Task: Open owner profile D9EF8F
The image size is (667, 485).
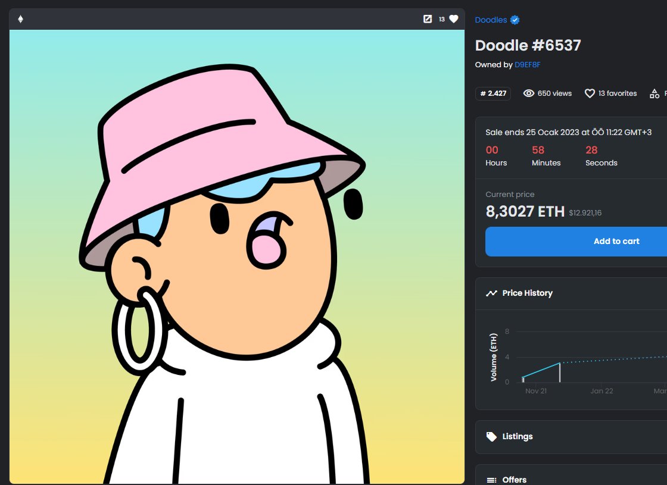Action: [x=528, y=65]
